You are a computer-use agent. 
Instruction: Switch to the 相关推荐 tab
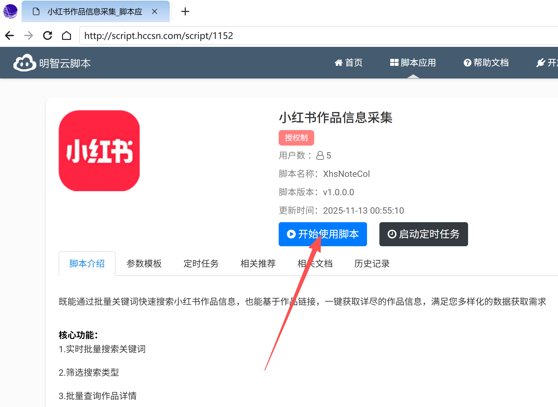click(258, 264)
